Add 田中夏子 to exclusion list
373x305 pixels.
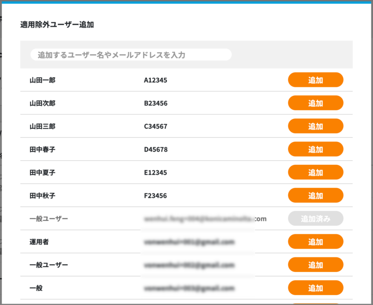pos(316,172)
